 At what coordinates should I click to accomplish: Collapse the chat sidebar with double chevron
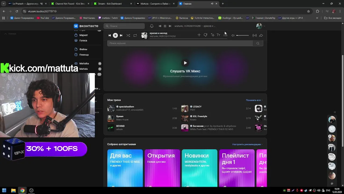(335, 112)
